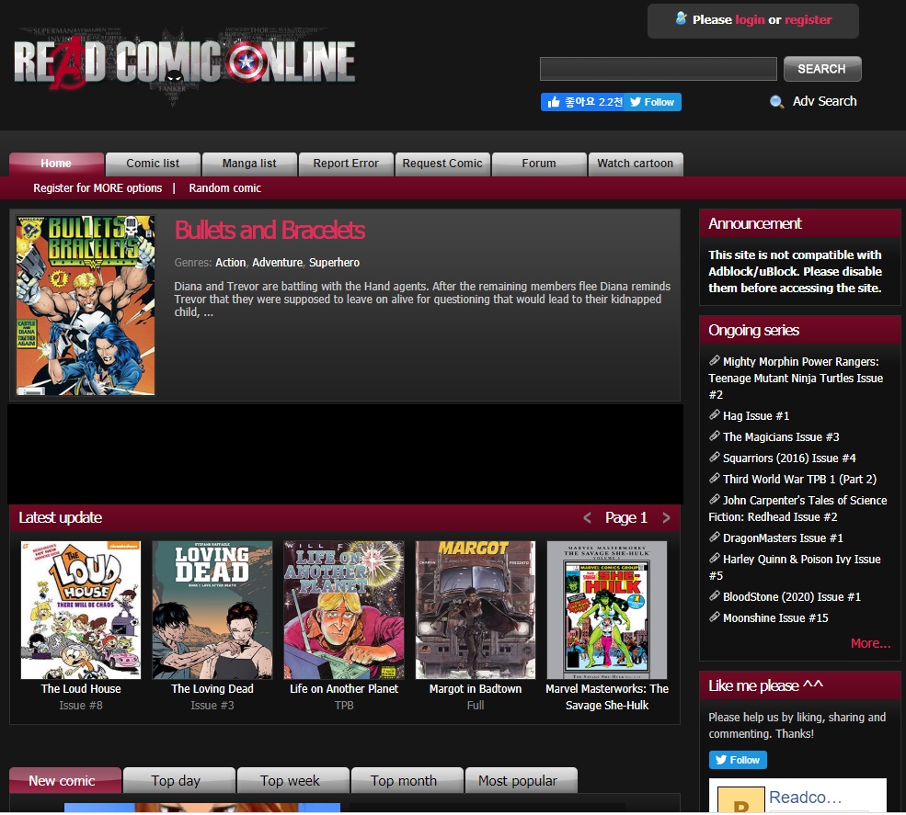Open the Adv Search link
Screen dimensions: 906x815
824,101
